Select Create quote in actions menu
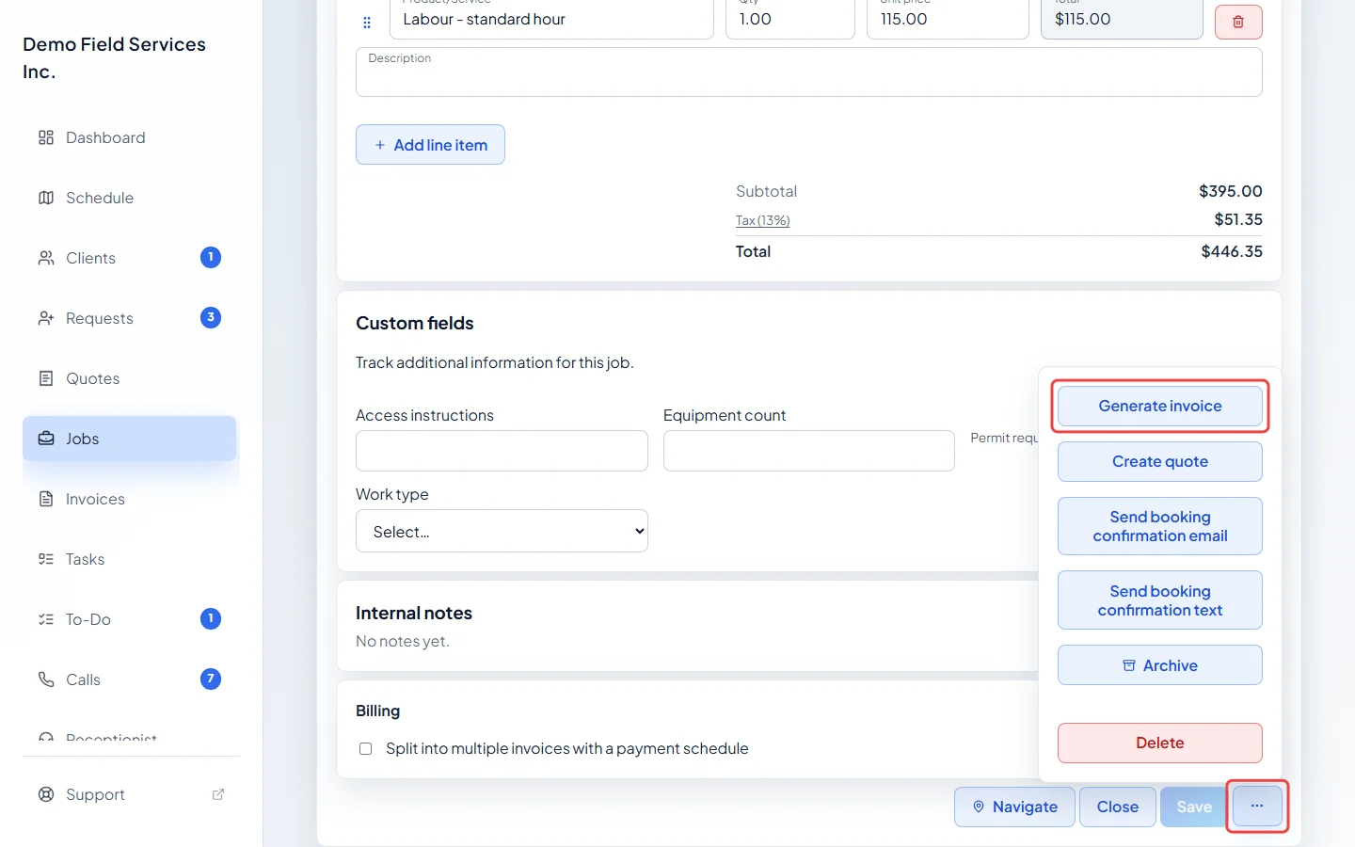1355x847 pixels. coord(1160,462)
